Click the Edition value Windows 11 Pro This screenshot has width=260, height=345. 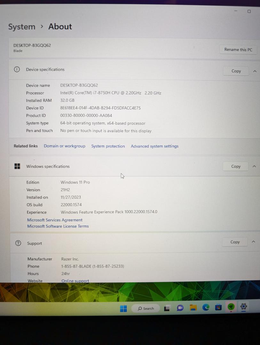pos(75,182)
